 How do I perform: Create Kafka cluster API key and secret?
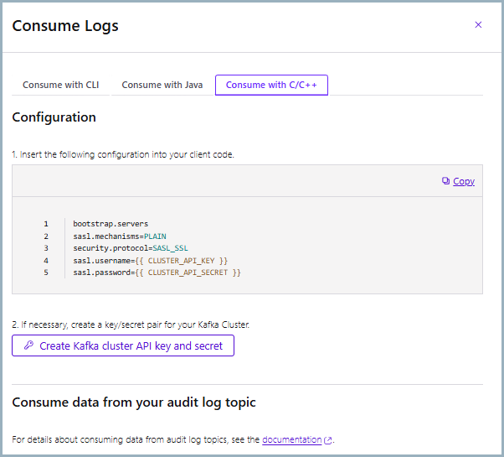click(123, 345)
